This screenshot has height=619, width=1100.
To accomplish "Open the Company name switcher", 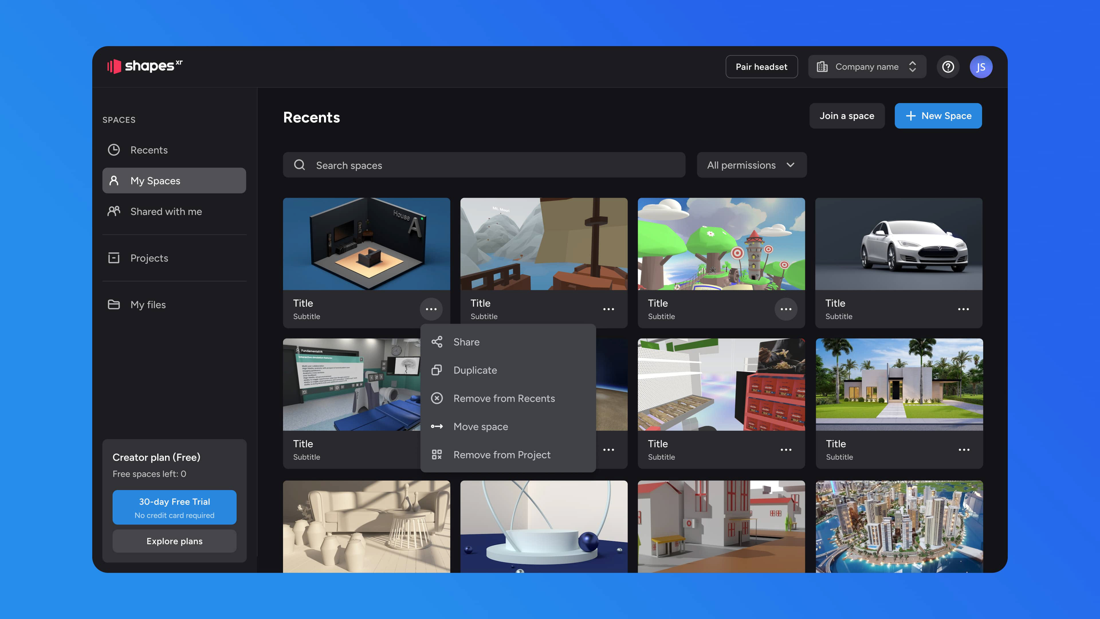I will (867, 67).
